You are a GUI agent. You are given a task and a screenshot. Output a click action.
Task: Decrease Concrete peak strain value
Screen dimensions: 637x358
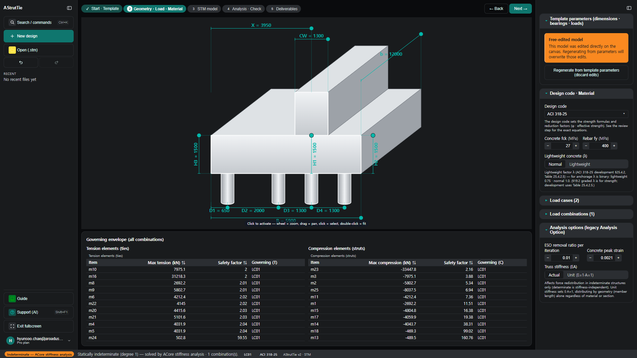tap(590, 258)
